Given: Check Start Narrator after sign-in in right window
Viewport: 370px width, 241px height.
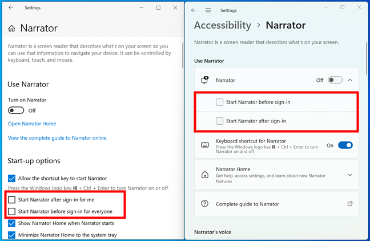Looking at the screenshot, I should (219, 121).
